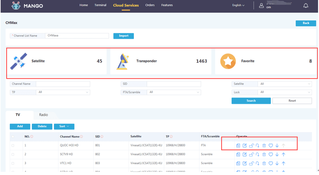Move SCTV9 HD channel up
Screen dimensions: 319x175
[284, 154]
